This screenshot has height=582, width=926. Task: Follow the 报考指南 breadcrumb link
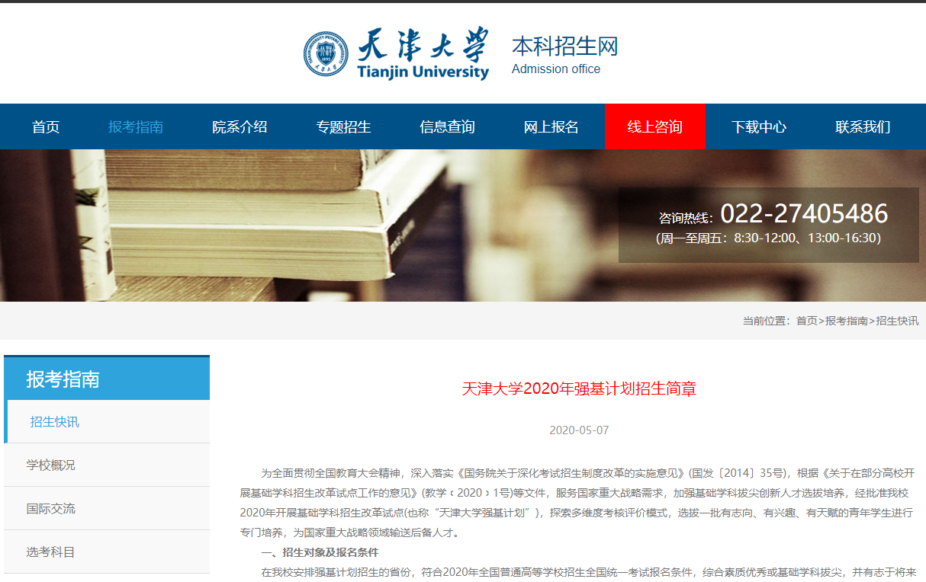[x=847, y=321]
